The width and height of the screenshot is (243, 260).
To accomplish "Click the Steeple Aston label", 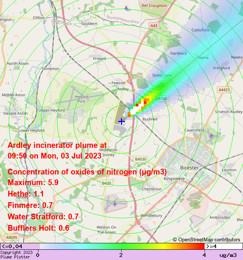I will pyautogui.click(x=16, y=113).
